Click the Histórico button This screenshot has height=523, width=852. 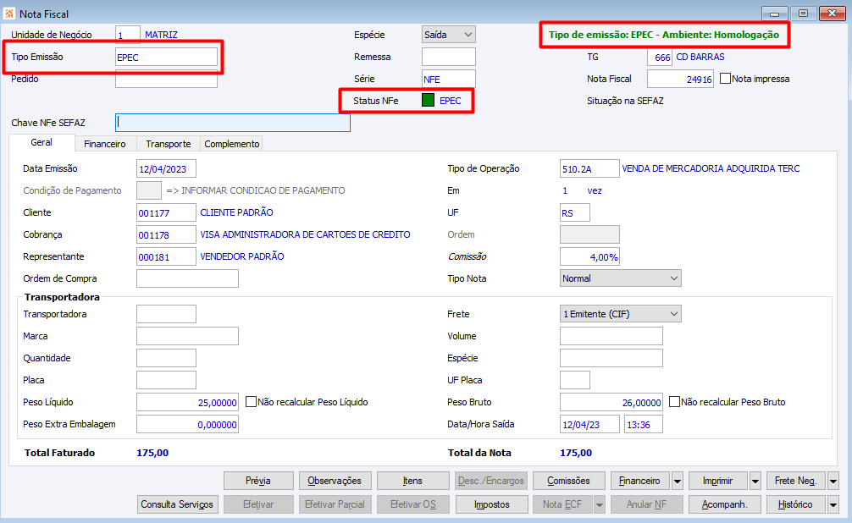tap(796, 504)
